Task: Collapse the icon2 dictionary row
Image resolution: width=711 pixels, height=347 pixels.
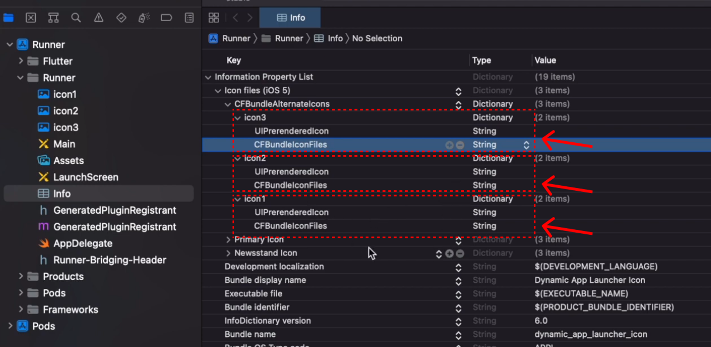Action: pos(237,159)
